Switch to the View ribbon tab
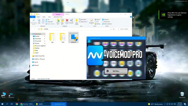 [49, 17]
